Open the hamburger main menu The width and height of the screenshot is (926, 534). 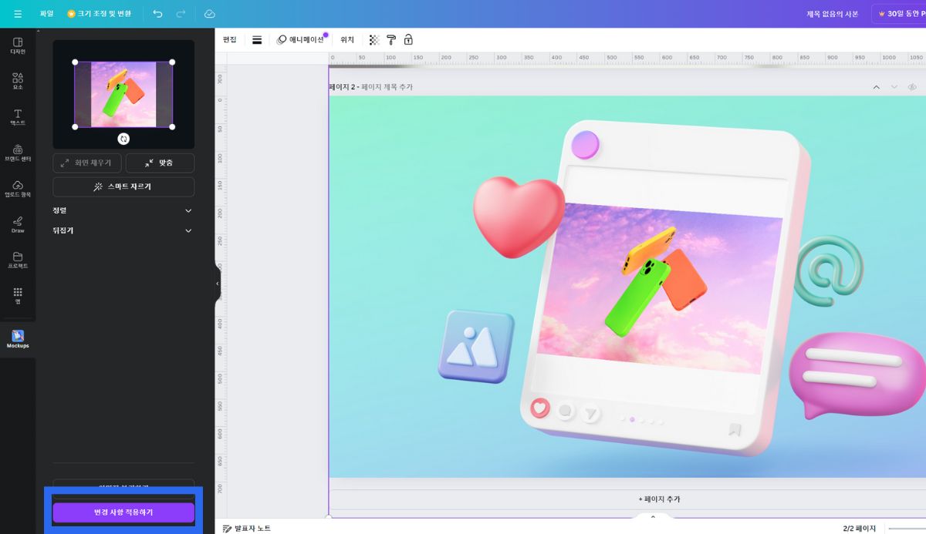click(x=18, y=14)
